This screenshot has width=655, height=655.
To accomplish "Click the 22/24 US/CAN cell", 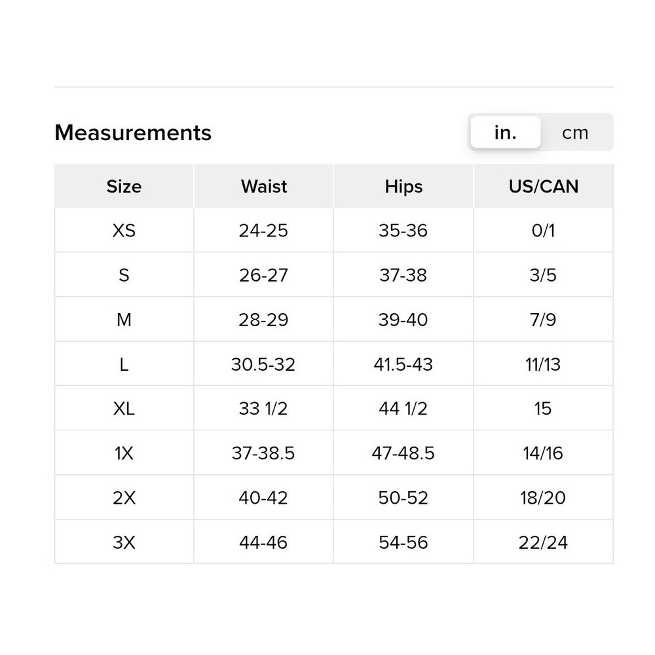I will (x=544, y=542).
